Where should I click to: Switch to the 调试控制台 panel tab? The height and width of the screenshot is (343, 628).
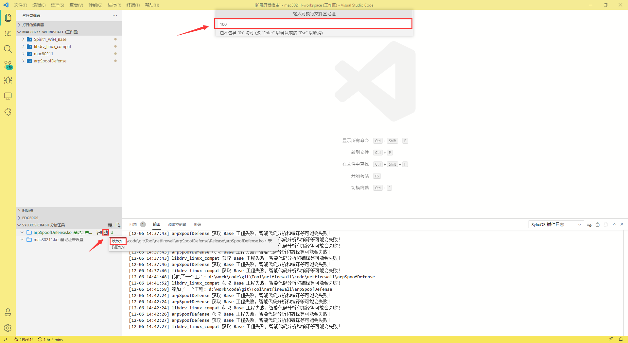click(177, 224)
